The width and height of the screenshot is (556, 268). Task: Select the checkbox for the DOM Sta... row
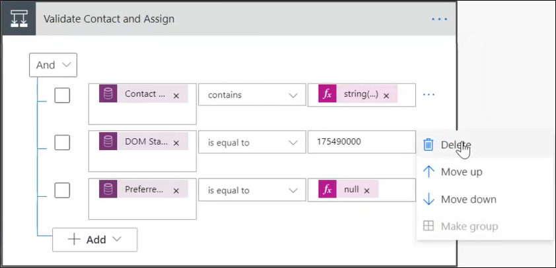pos(62,143)
